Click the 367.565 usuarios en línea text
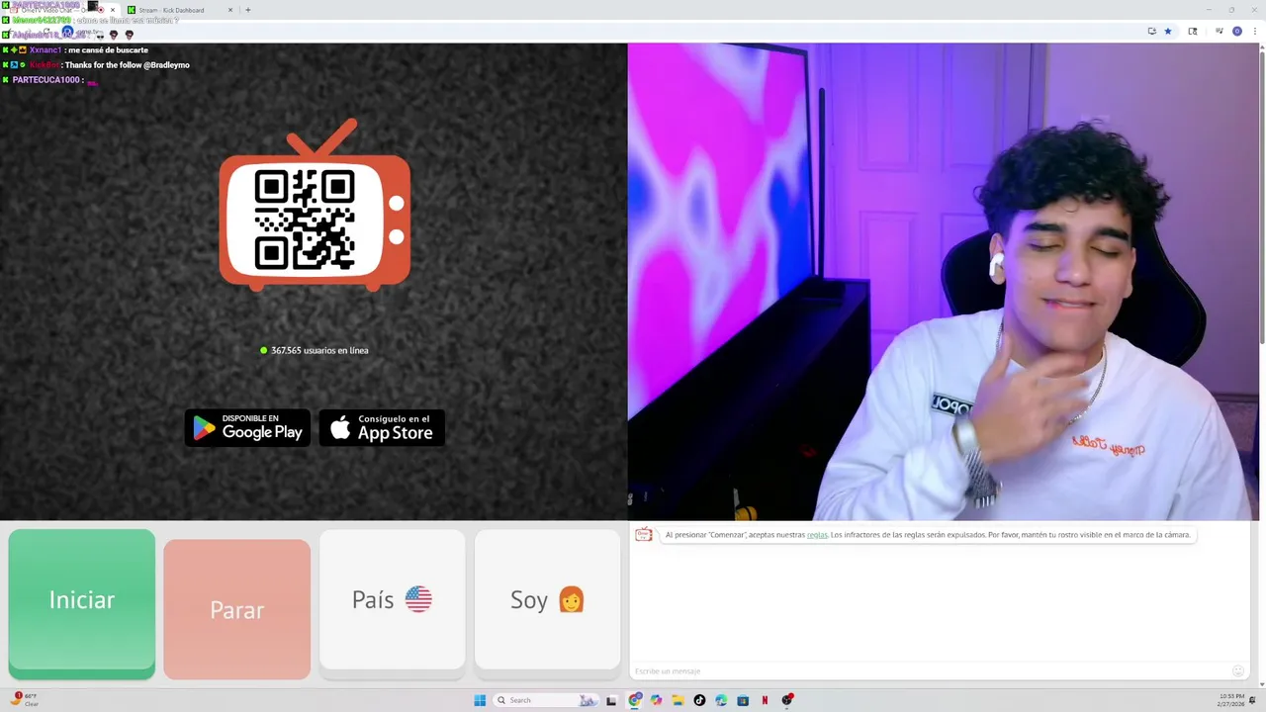 (319, 350)
